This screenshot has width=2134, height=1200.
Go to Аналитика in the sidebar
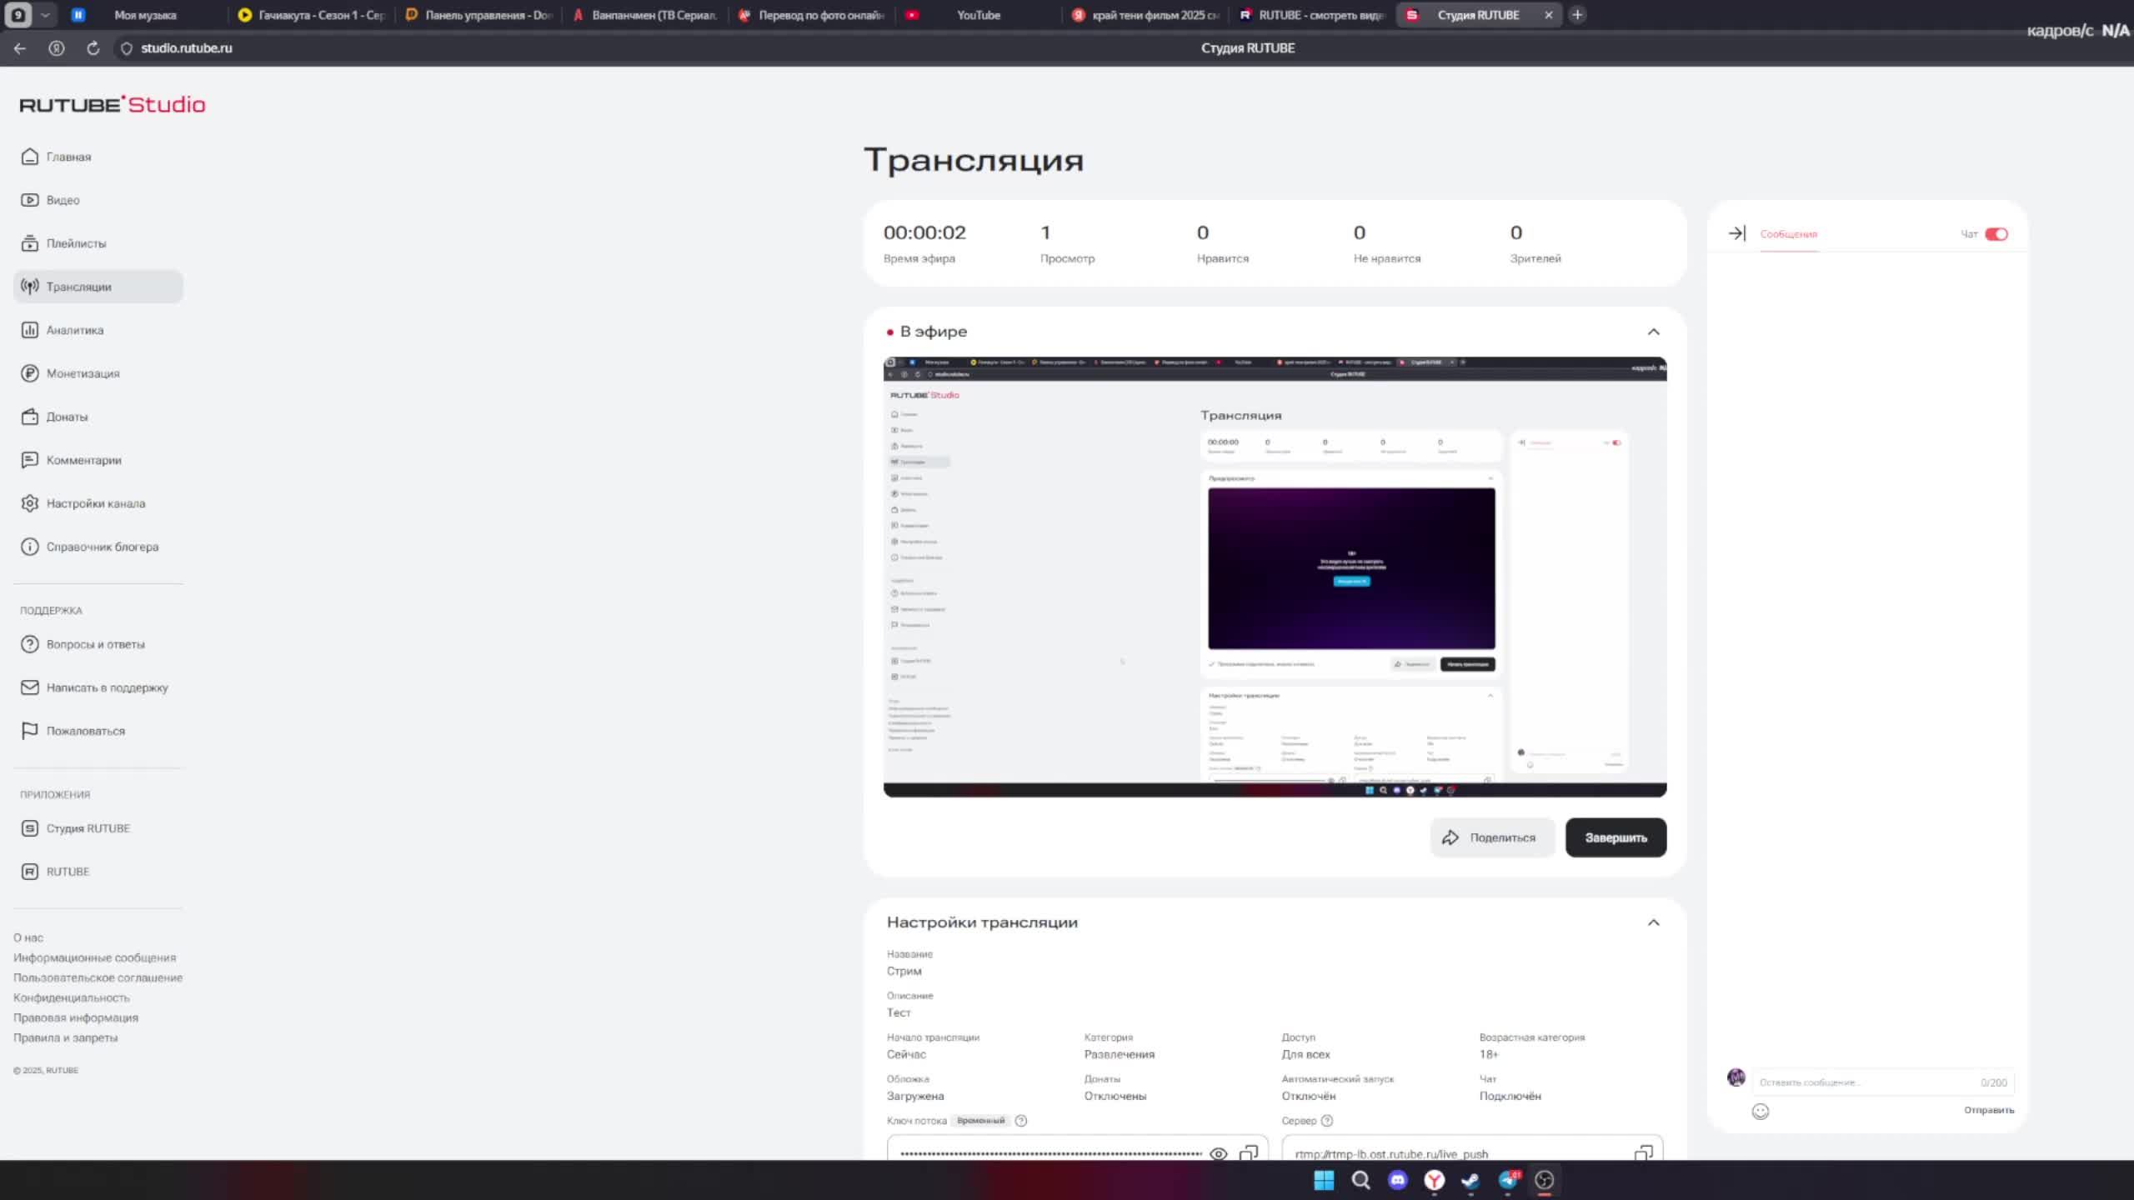pos(75,330)
